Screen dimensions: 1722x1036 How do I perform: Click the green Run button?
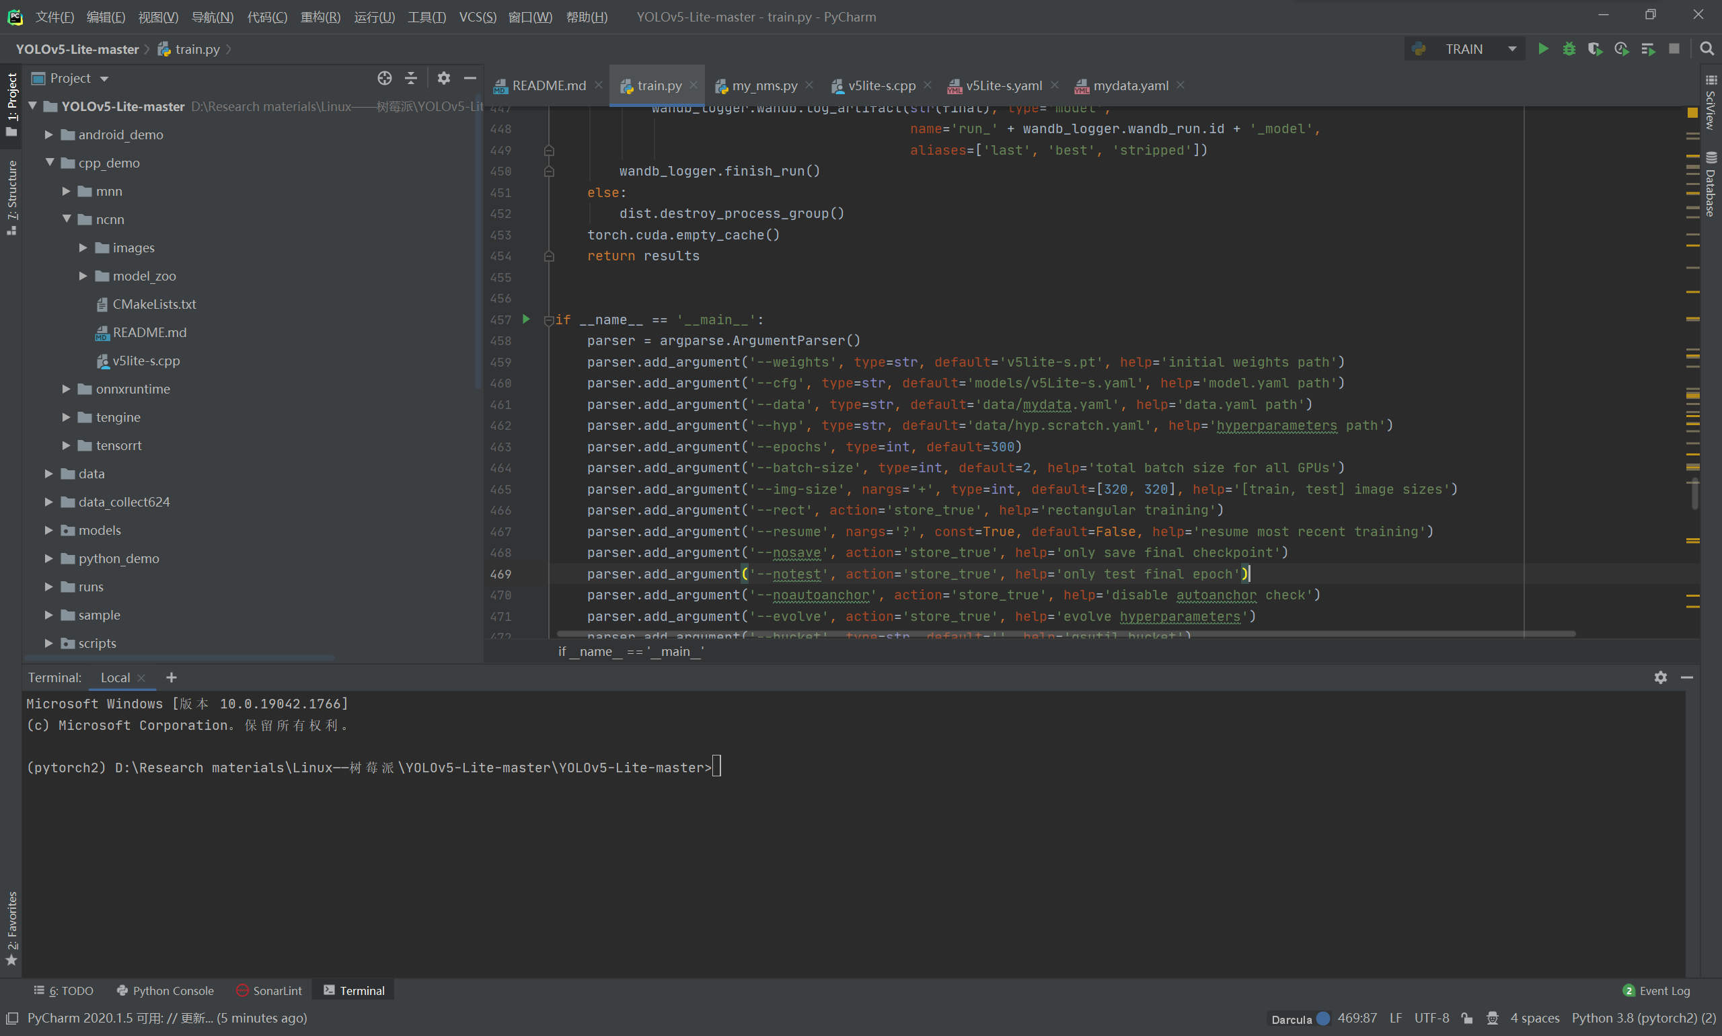point(1542,49)
